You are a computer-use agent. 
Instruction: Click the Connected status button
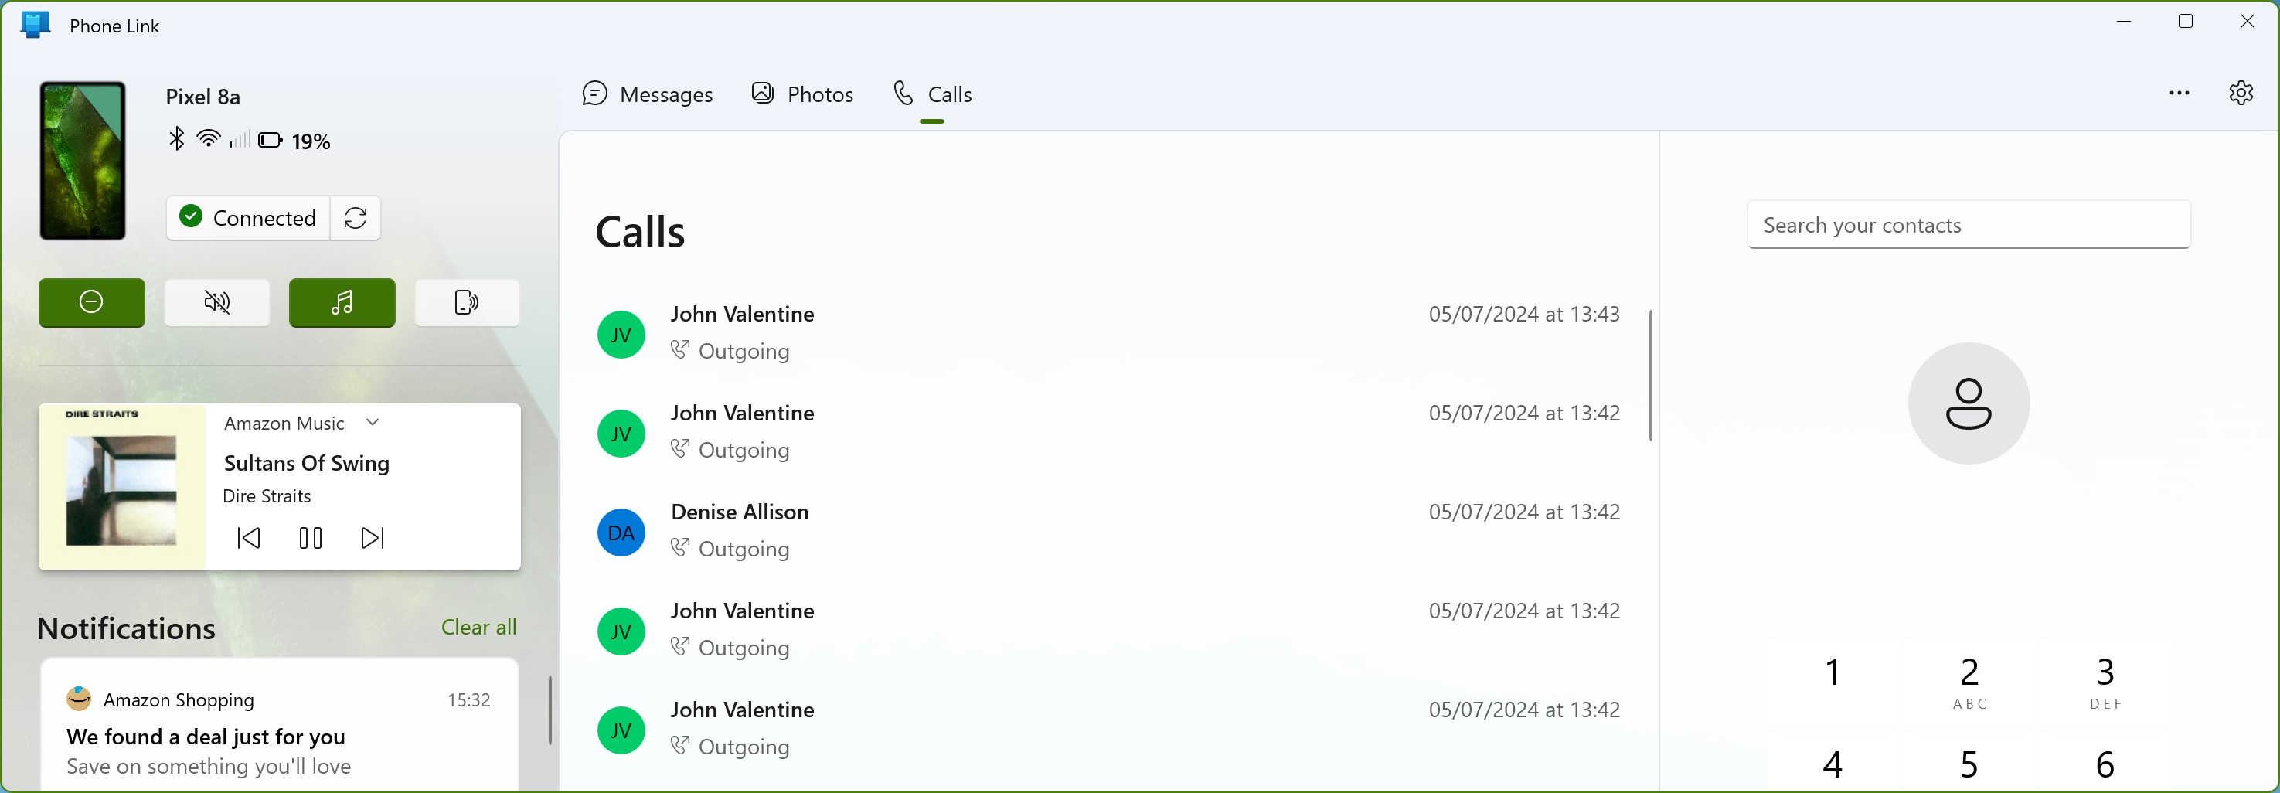click(248, 218)
